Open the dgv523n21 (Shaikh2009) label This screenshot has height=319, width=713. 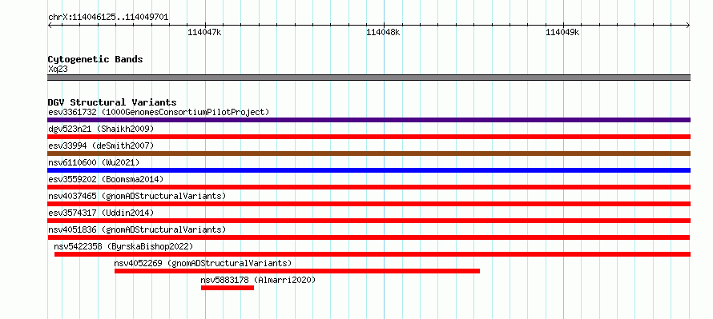tap(101, 129)
